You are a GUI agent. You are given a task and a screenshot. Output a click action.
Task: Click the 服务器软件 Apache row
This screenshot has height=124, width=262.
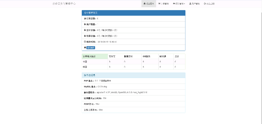coord(134,92)
